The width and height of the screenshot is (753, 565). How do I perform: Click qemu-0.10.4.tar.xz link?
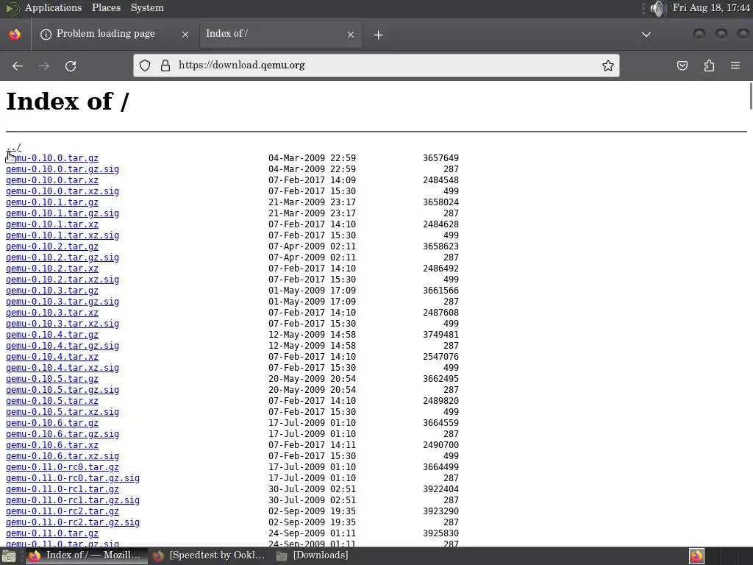(x=52, y=357)
